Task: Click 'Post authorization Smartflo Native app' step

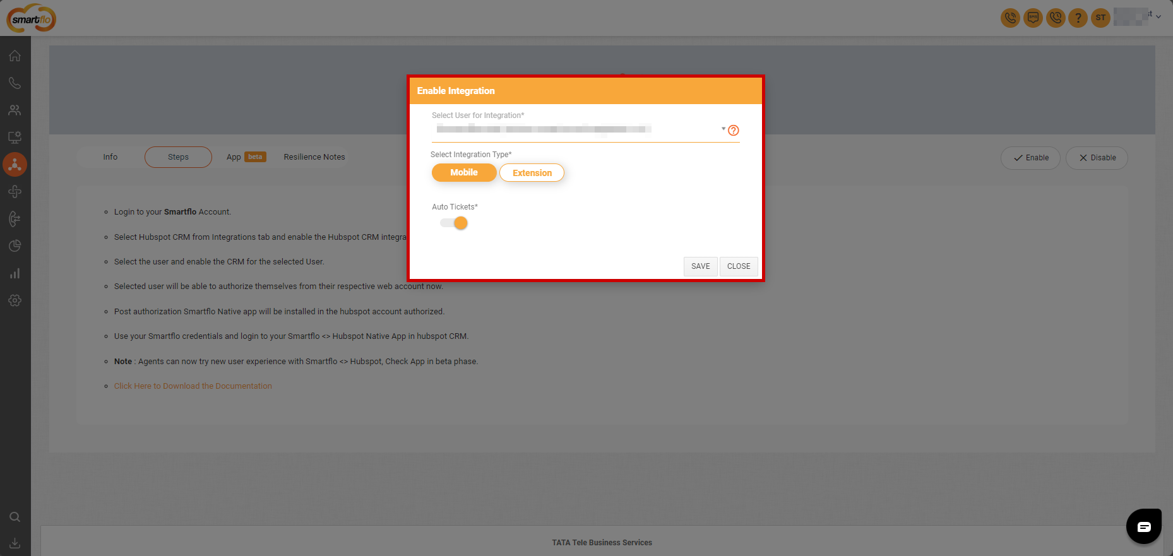Action: tap(279, 312)
